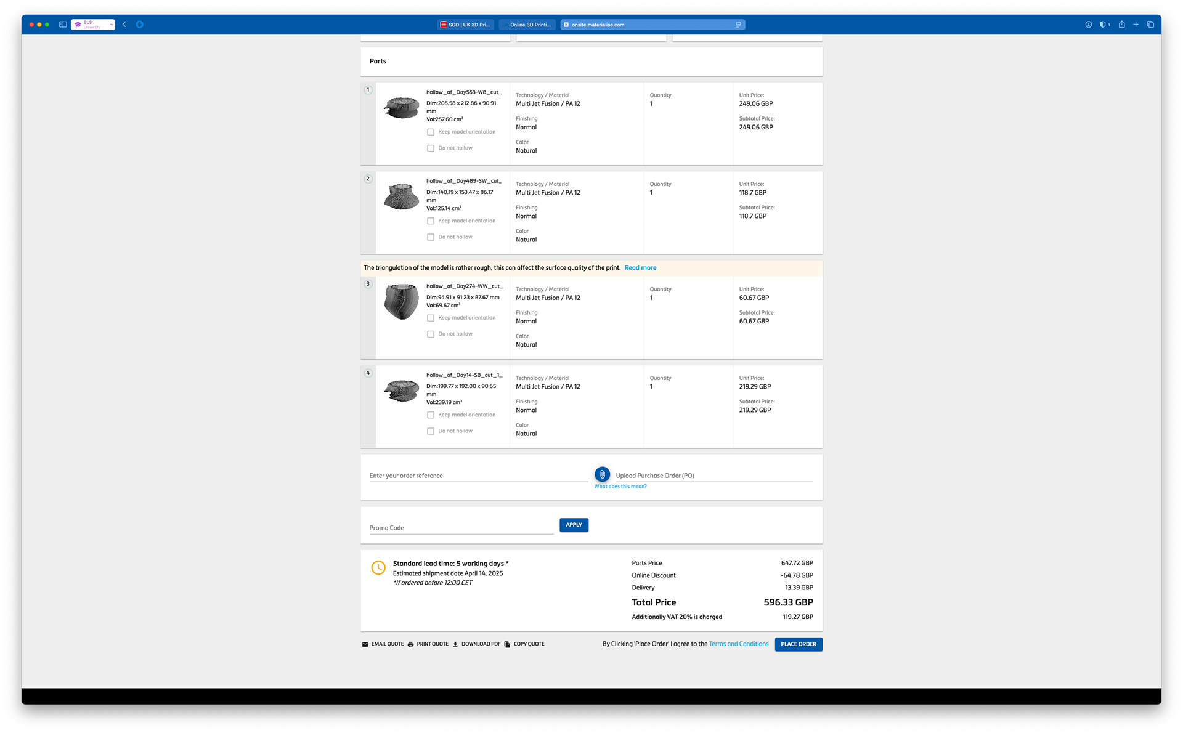Click the Safari share icon
Viewport: 1183px width, 733px height.
[x=1121, y=25]
